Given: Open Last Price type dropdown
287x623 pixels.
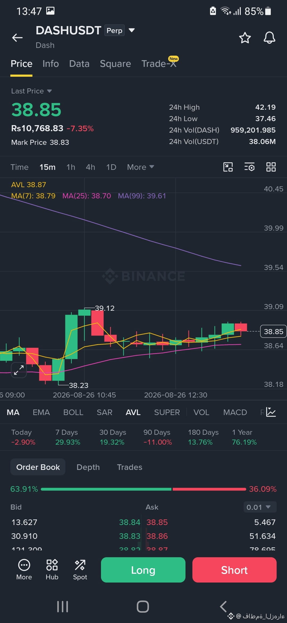Looking at the screenshot, I should (x=31, y=91).
